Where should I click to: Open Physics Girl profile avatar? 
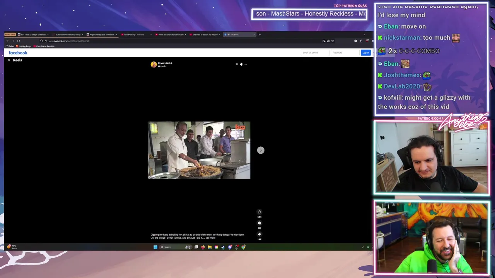[154, 64]
